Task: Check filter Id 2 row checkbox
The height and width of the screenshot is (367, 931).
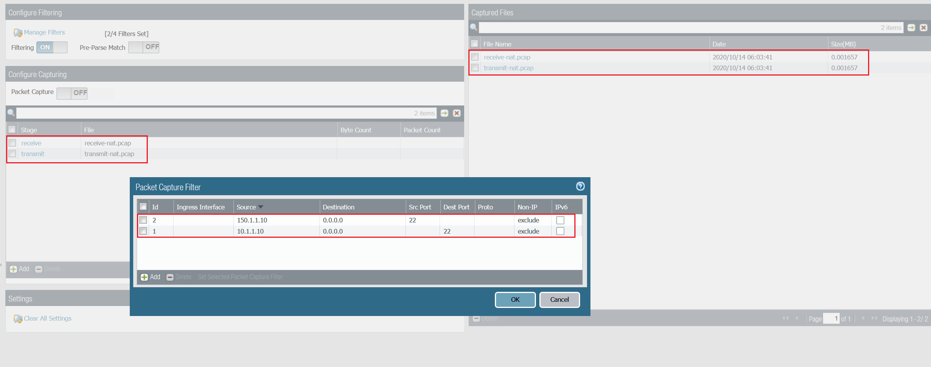Action: (x=143, y=220)
